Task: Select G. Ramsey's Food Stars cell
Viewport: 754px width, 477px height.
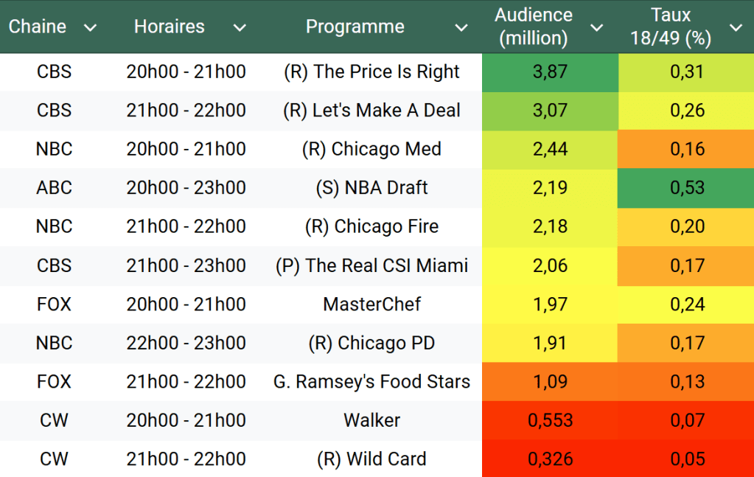Action: (371, 382)
